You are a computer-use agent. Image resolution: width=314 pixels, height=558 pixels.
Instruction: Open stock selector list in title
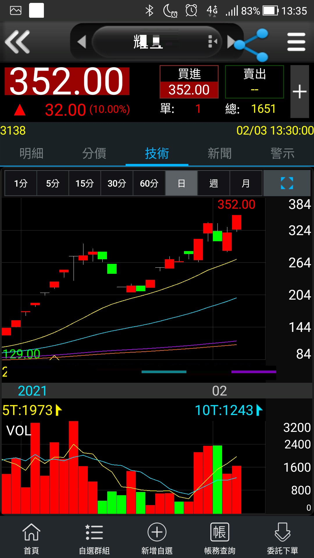coord(213,42)
